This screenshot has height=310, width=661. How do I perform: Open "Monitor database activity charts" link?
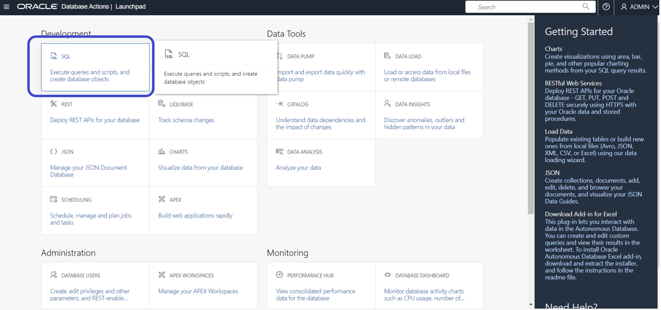tap(424, 295)
